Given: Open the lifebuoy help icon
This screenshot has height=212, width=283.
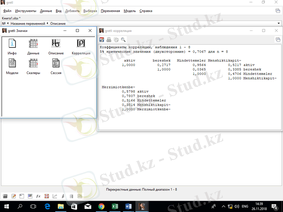Looking at the screenshot, I should pyautogui.click(x=47, y=196).
